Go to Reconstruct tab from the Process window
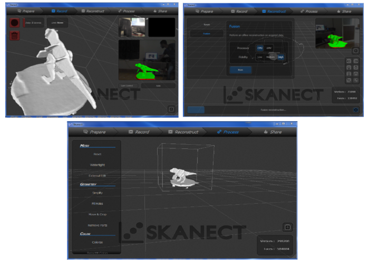Viewport: 369px width, 264px height. [x=183, y=132]
